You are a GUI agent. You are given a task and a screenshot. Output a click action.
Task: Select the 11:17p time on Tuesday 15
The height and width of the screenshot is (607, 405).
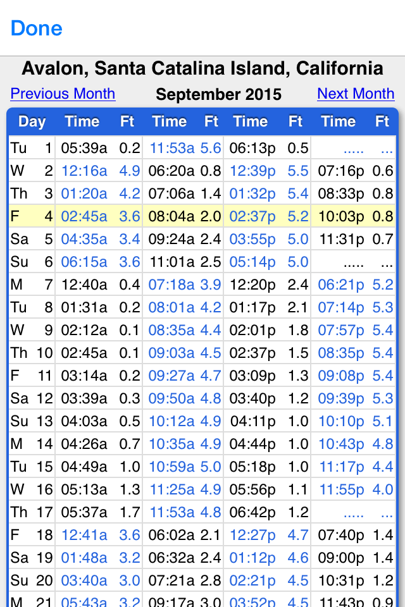[x=342, y=467]
